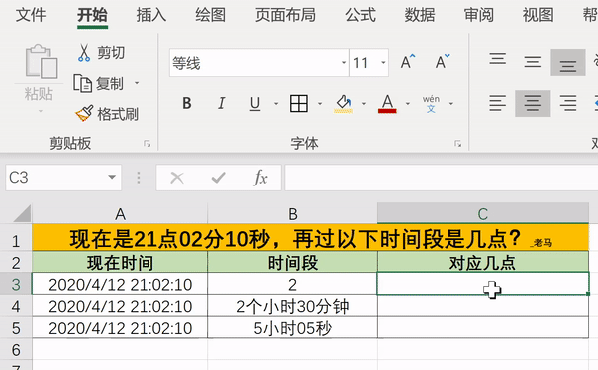Select row 3 header
The height and width of the screenshot is (370, 598).
tap(16, 284)
